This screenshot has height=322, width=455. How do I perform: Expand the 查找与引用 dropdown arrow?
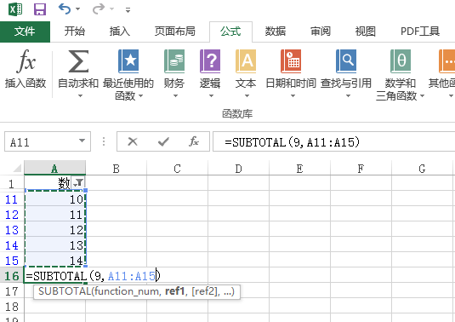[348, 95]
